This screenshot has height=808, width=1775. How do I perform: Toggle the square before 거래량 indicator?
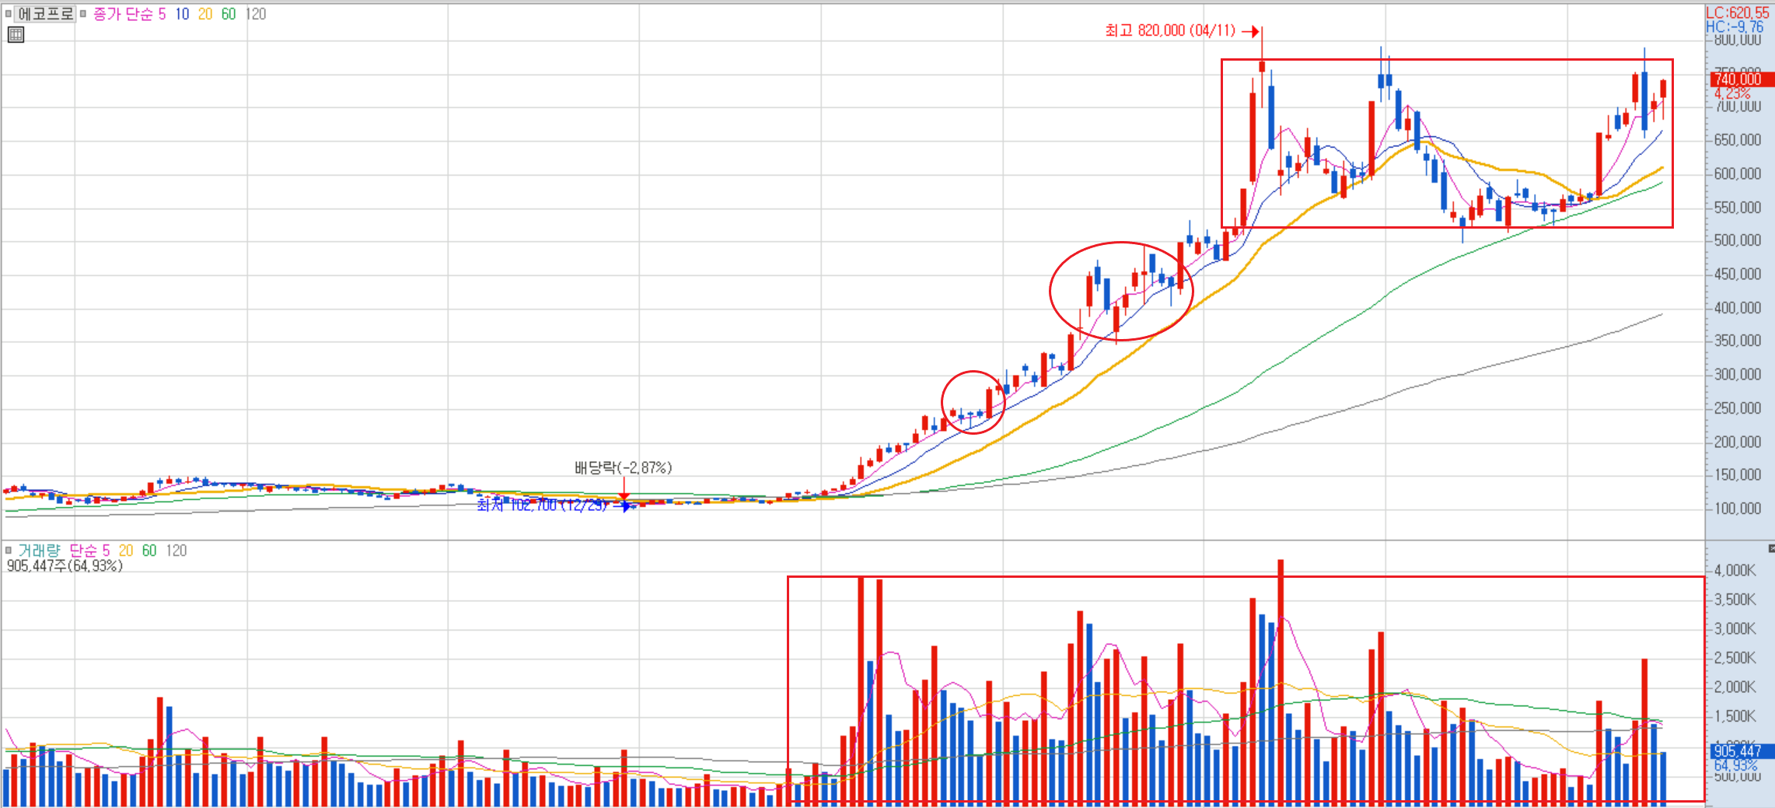click(8, 550)
